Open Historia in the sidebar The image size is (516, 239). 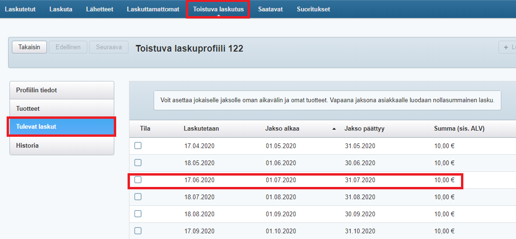click(62, 146)
